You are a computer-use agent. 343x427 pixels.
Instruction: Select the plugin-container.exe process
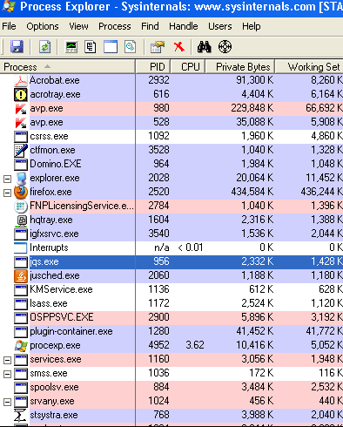71,331
